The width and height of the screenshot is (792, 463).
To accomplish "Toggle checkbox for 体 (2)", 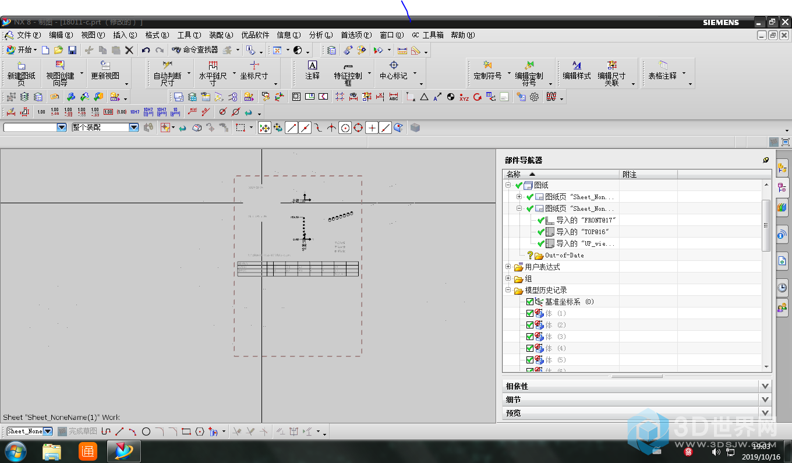I will point(529,325).
